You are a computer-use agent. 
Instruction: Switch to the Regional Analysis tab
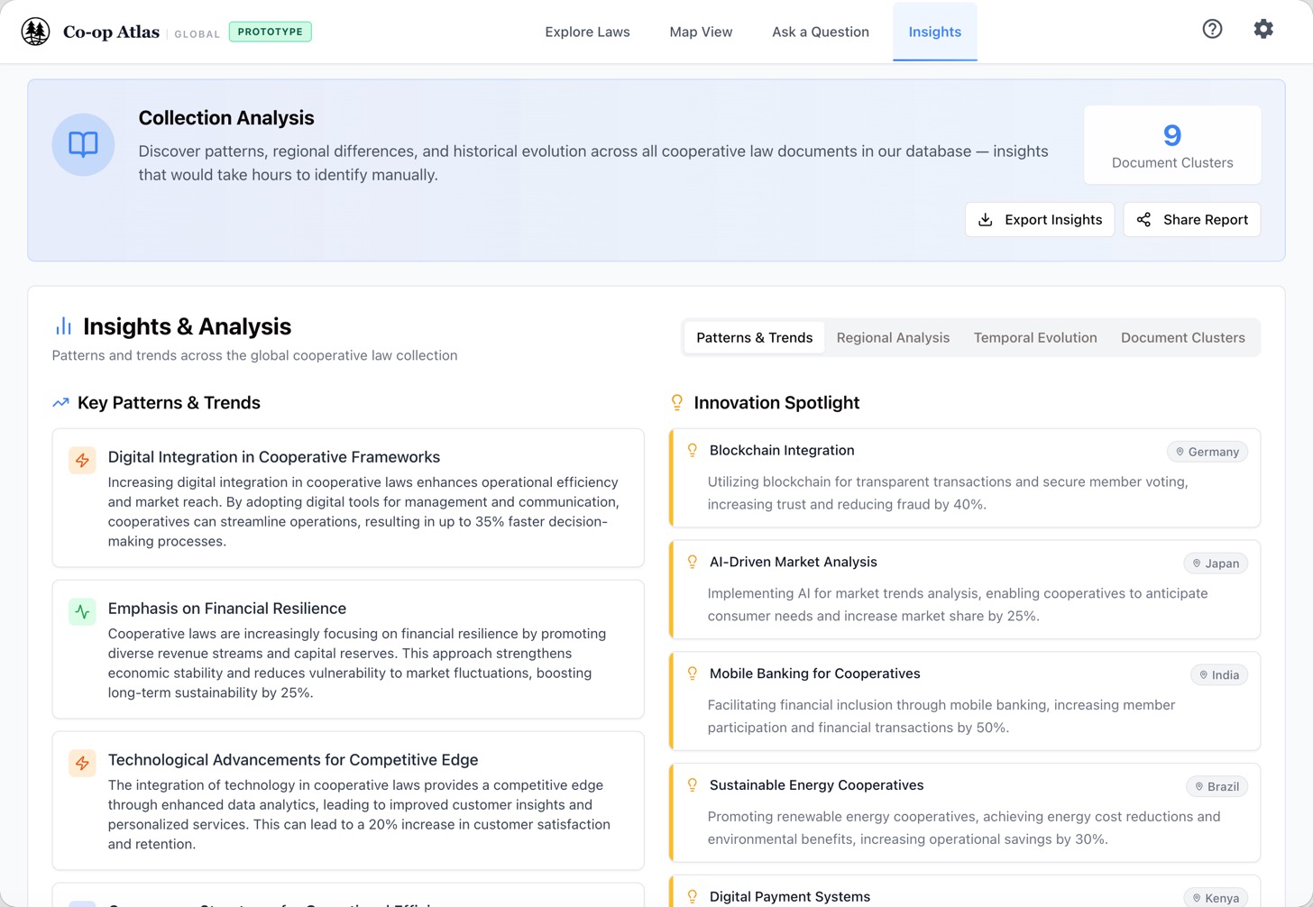pyautogui.click(x=893, y=337)
